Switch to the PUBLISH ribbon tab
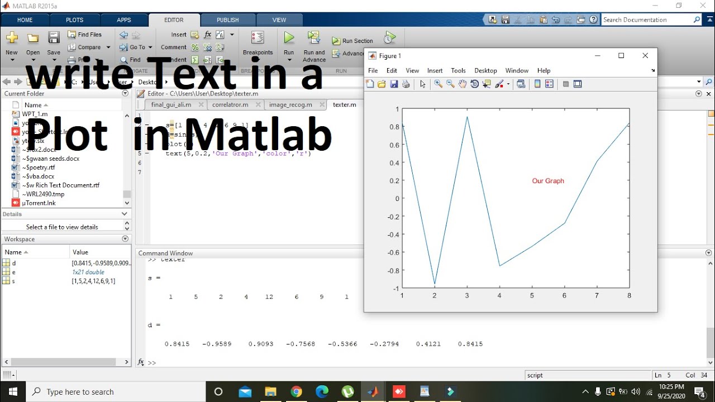The height and width of the screenshot is (402, 715). 227,20
